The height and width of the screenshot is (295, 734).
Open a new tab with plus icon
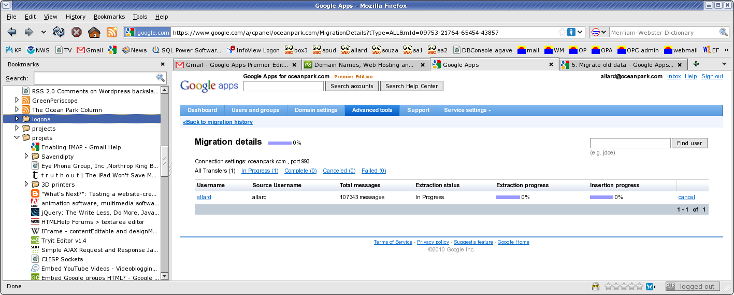[x=696, y=64]
